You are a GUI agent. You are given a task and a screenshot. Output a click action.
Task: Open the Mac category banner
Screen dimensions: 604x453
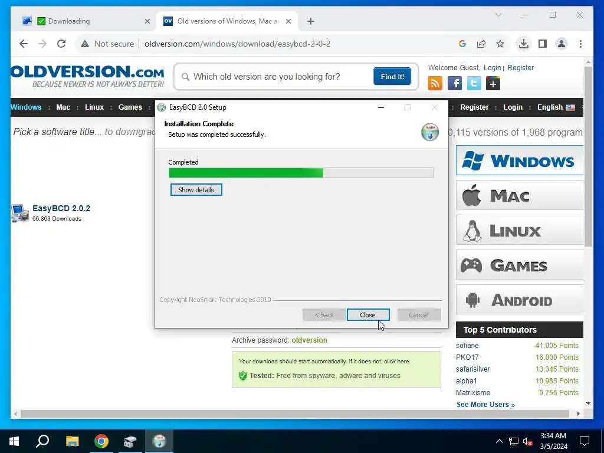(x=519, y=195)
